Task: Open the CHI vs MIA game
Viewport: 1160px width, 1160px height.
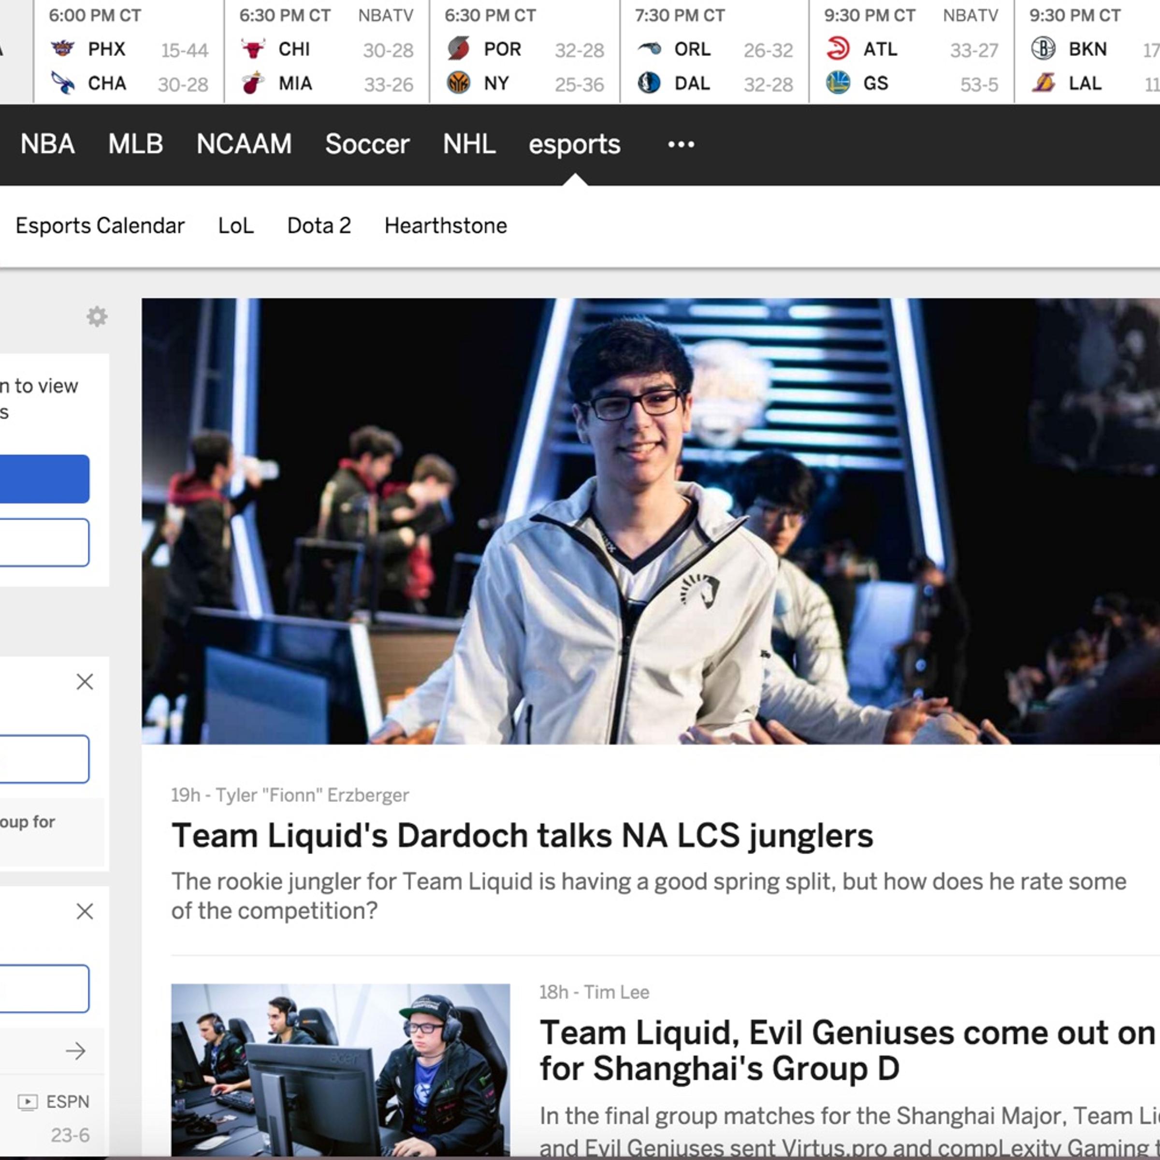Action: pyautogui.click(x=327, y=51)
